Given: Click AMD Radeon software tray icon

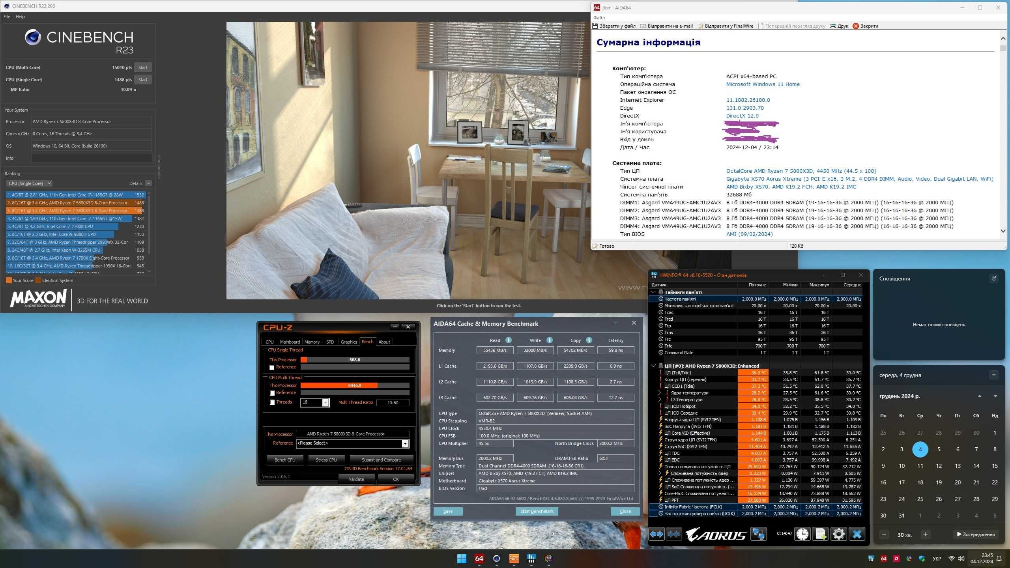Looking at the screenshot, I should pos(896,559).
